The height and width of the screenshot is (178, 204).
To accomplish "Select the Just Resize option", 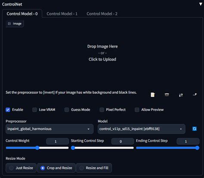I will coord(21,168).
